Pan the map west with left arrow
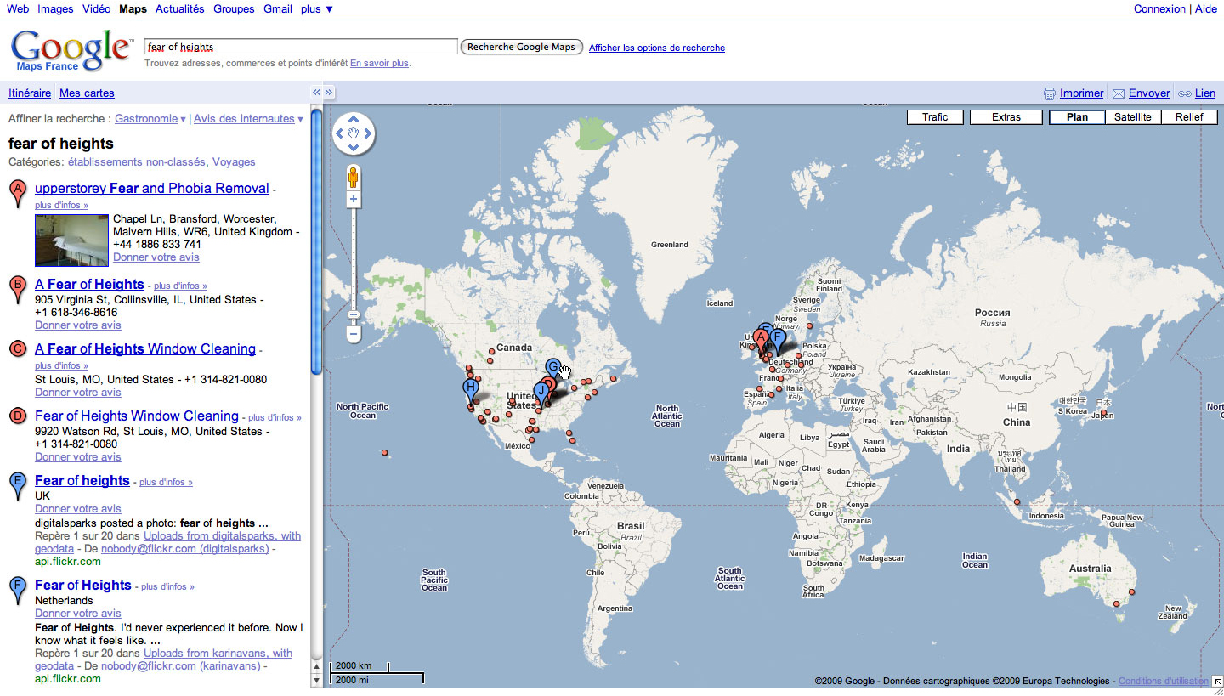 pyautogui.click(x=340, y=133)
